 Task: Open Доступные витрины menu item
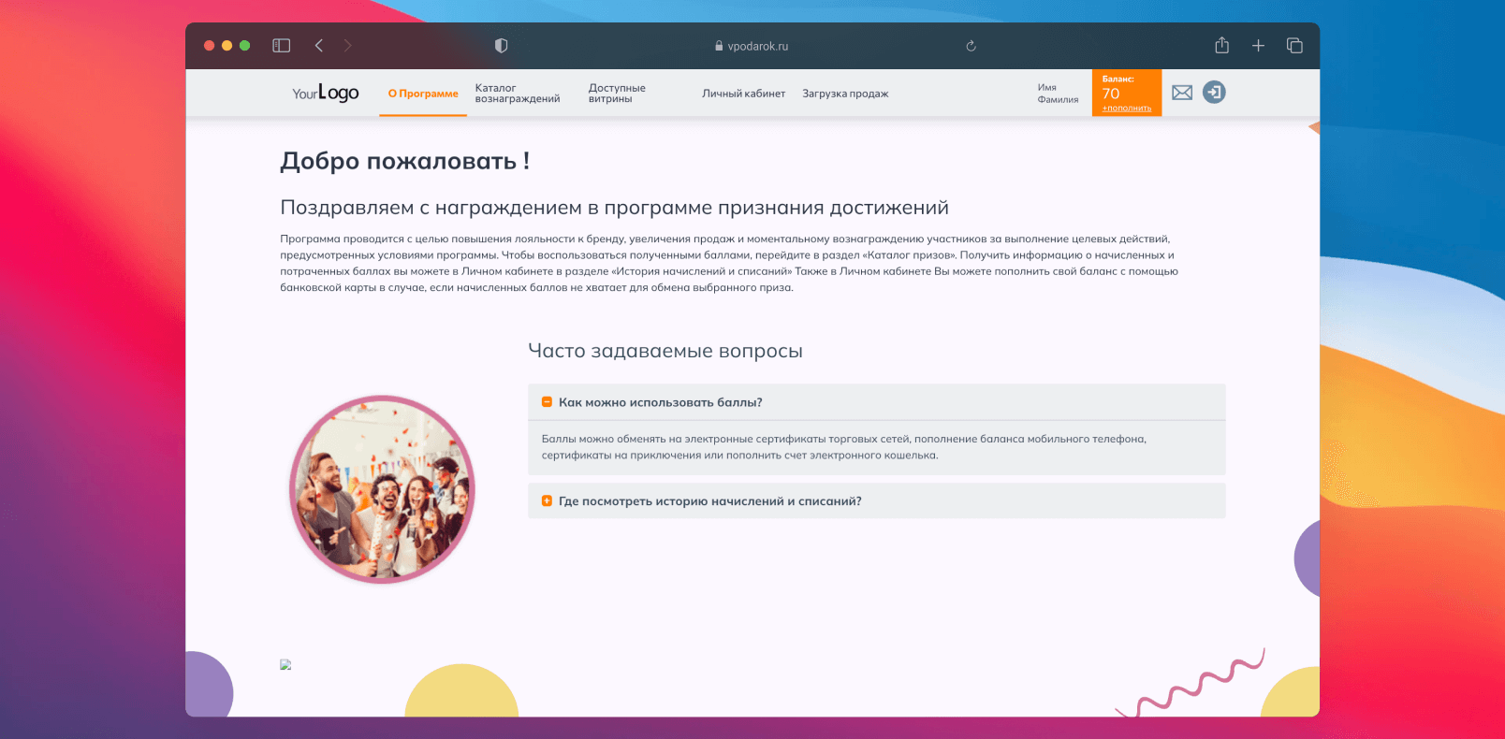[617, 94]
